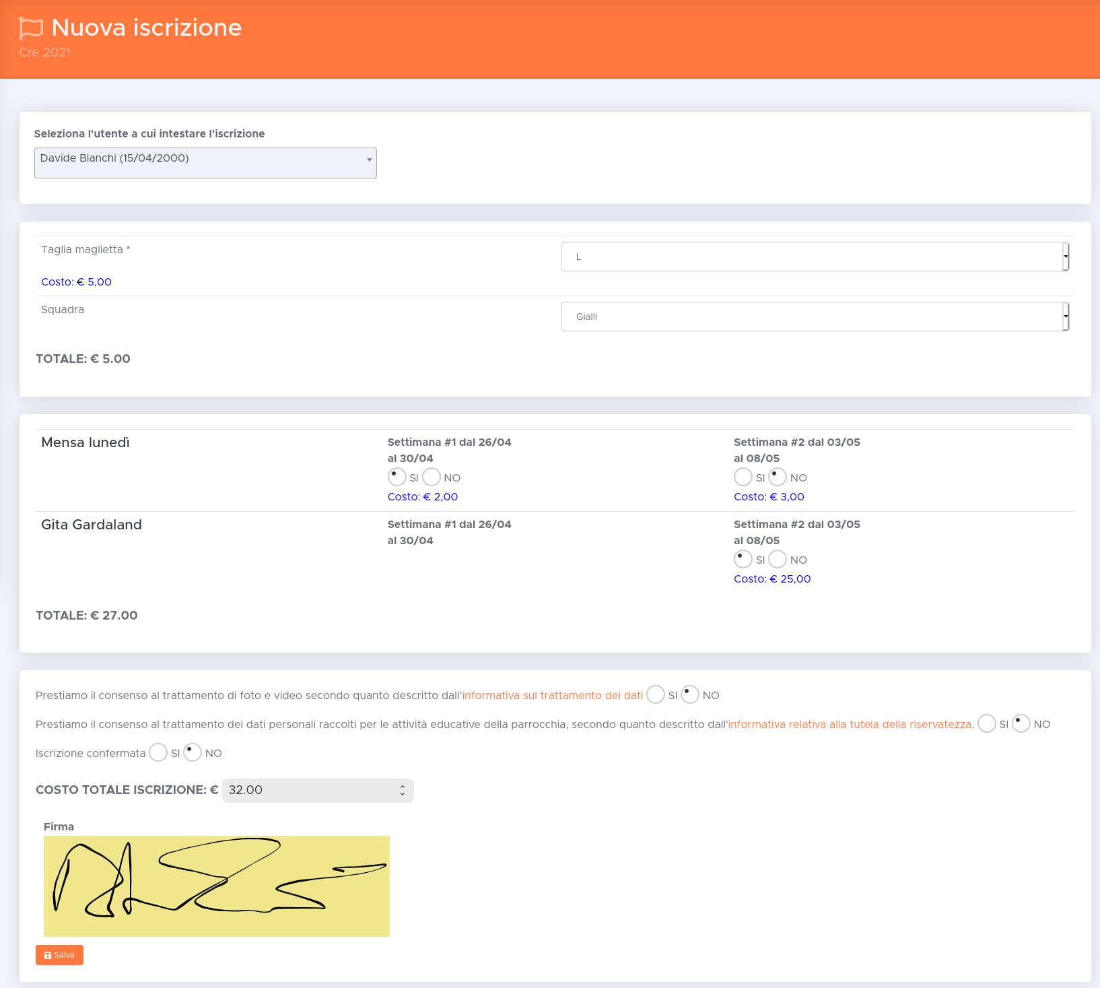Choose SI for personal data consent
This screenshot has height=988, width=1100.
987,723
